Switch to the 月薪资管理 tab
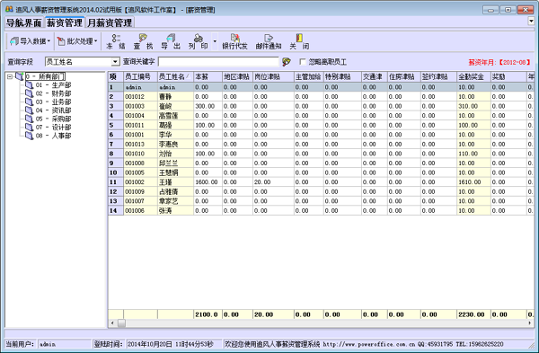 [110, 22]
